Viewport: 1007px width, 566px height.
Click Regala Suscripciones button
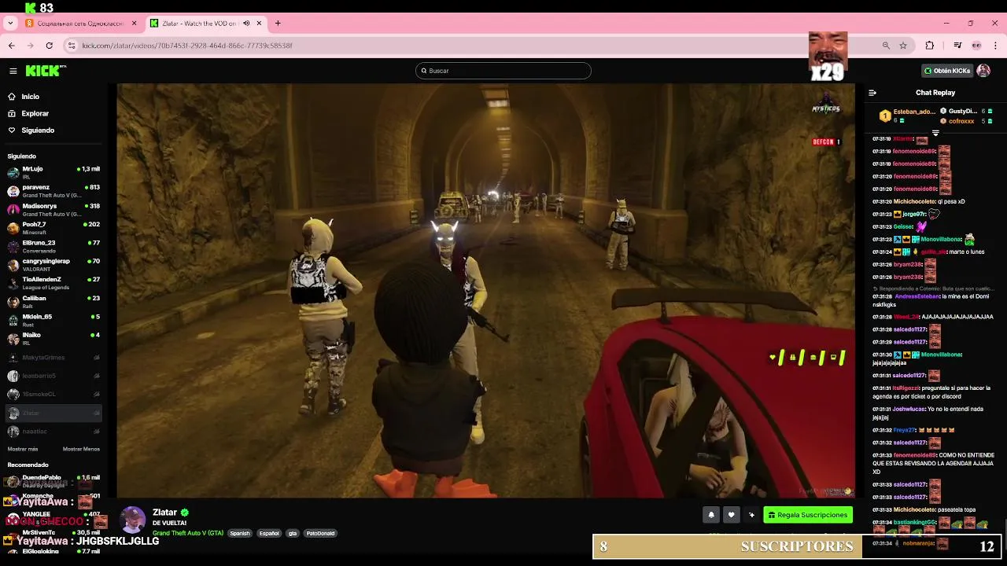(808, 515)
